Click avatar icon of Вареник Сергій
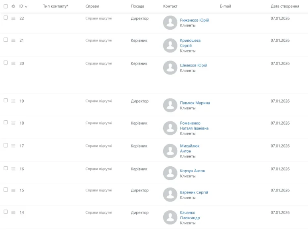The height and width of the screenshot is (230, 308). [x=170, y=195]
